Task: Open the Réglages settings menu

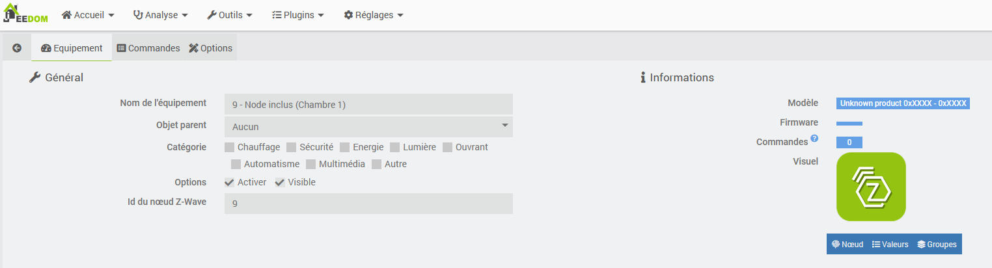Action: [x=374, y=15]
